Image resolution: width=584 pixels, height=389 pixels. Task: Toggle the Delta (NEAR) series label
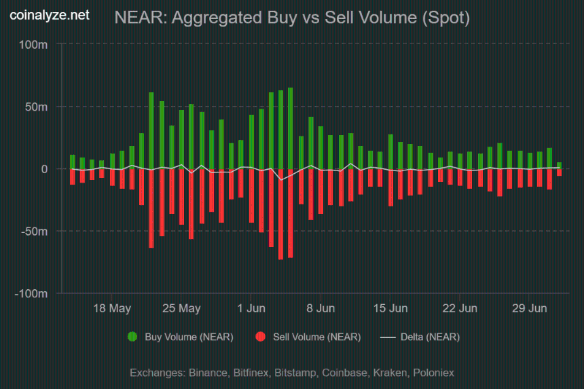[x=430, y=337]
